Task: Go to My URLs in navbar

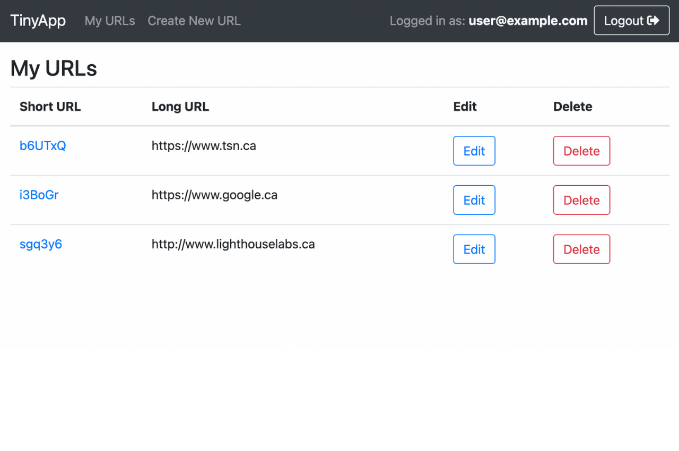Action: tap(110, 21)
